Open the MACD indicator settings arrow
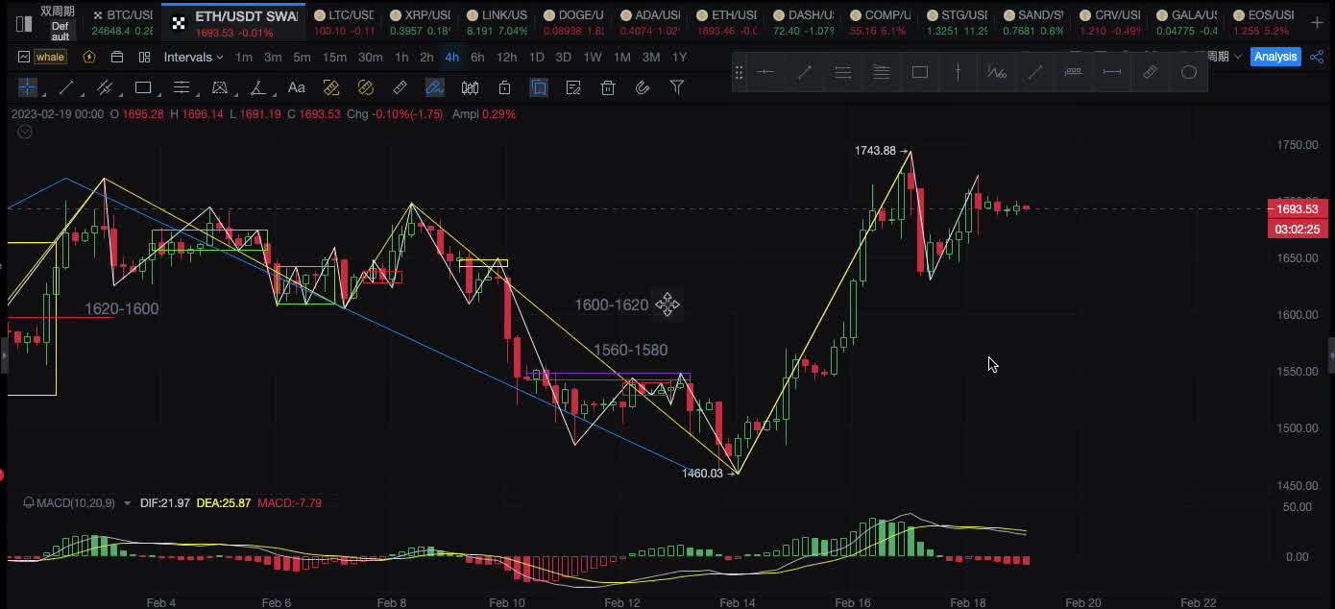 point(127,503)
